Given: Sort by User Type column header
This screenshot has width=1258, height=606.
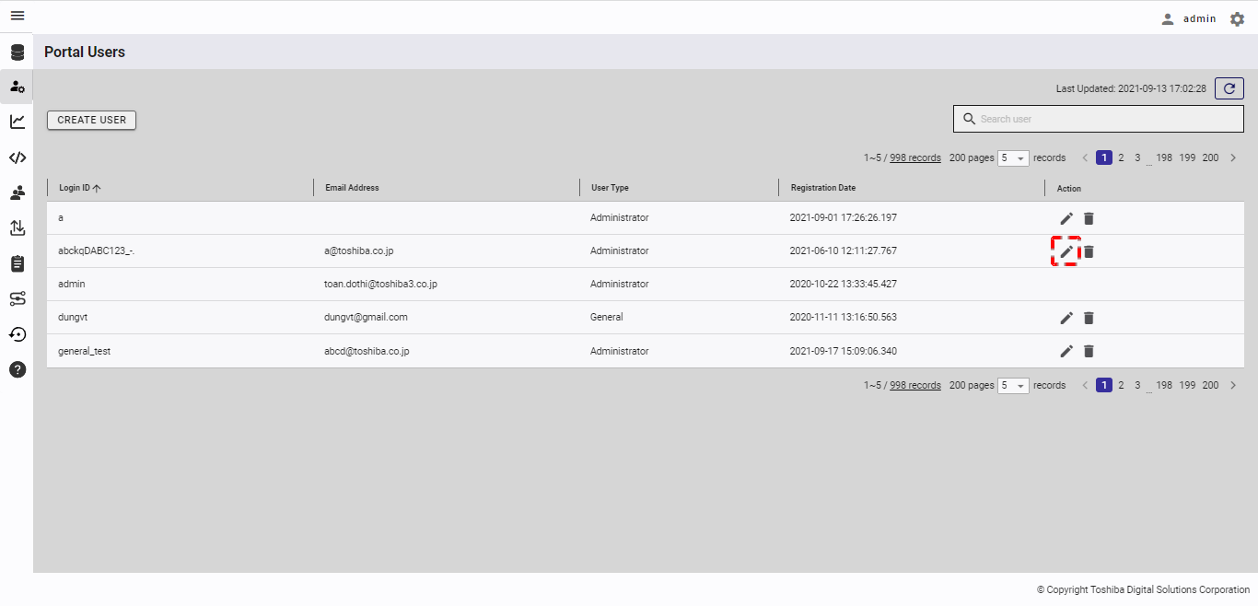Looking at the screenshot, I should pos(610,188).
